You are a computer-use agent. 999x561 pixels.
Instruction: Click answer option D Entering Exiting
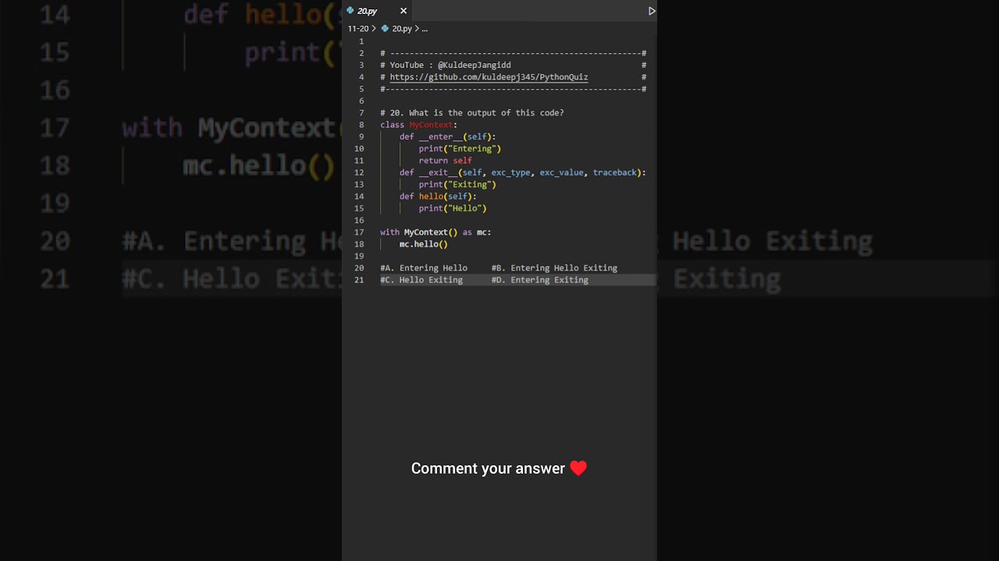(540, 280)
